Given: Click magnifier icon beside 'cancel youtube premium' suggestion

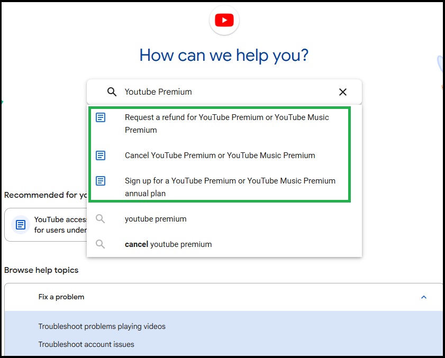Looking at the screenshot, I should tap(100, 244).
